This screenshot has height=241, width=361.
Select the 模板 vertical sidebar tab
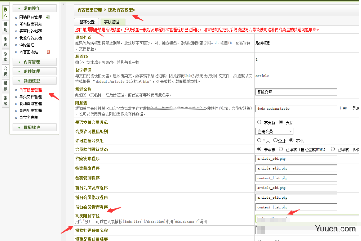(5, 86)
